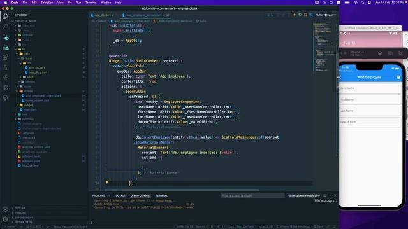Click the editor horizontal scrollbar
Viewport: 408px width, 229px height.
[x=181, y=190]
